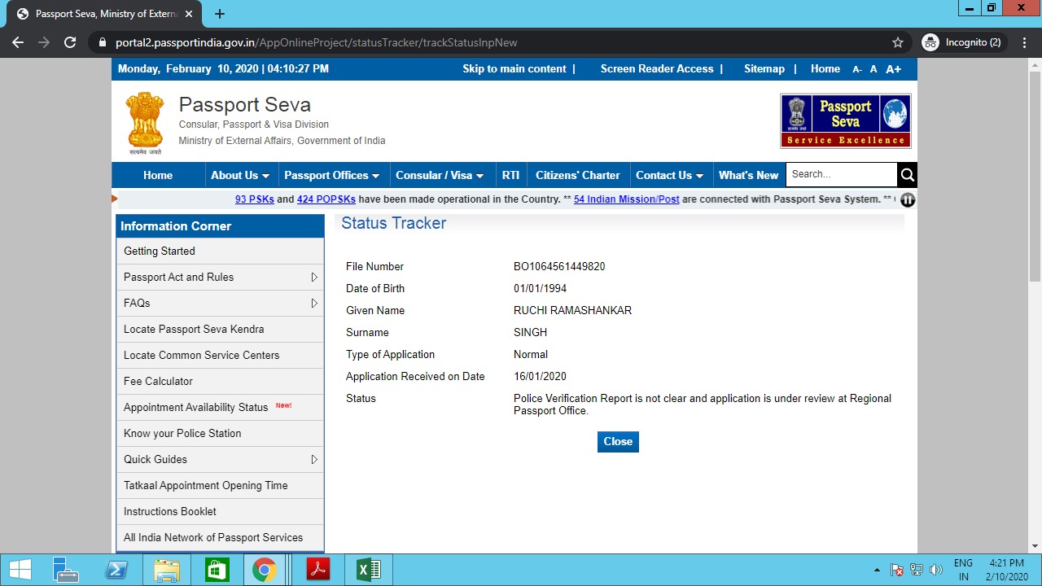This screenshot has height=586, width=1042.
Task: Open What's New menu item
Action: coord(748,175)
